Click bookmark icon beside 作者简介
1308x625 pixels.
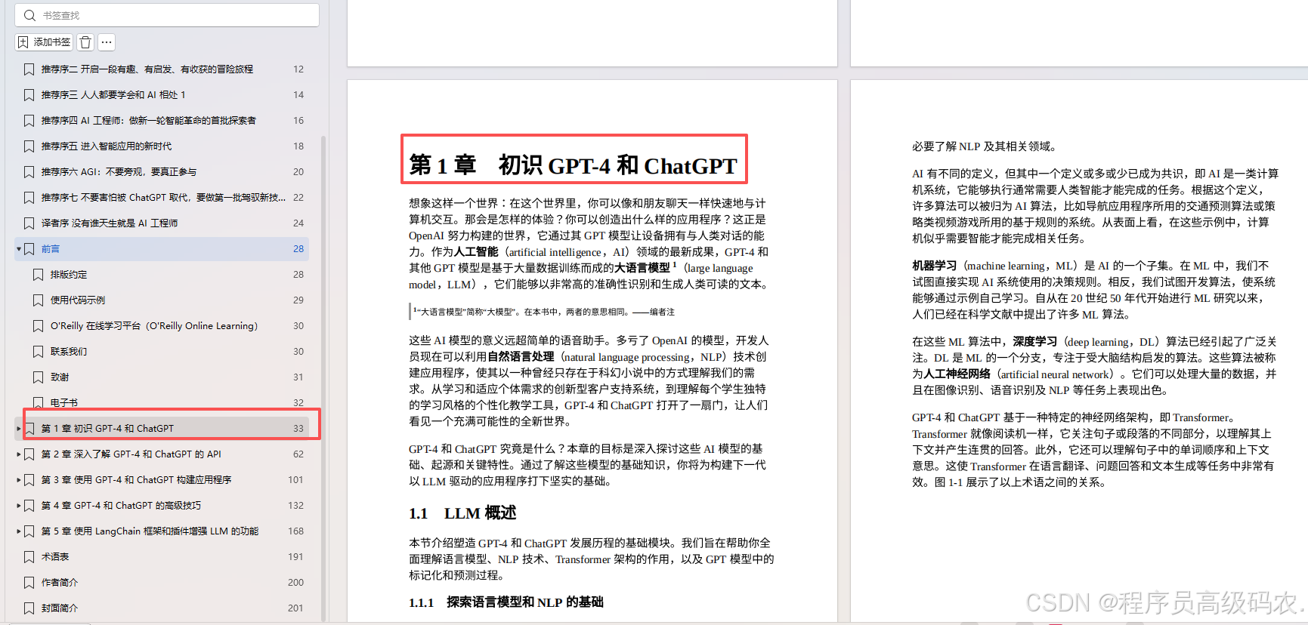pos(29,583)
